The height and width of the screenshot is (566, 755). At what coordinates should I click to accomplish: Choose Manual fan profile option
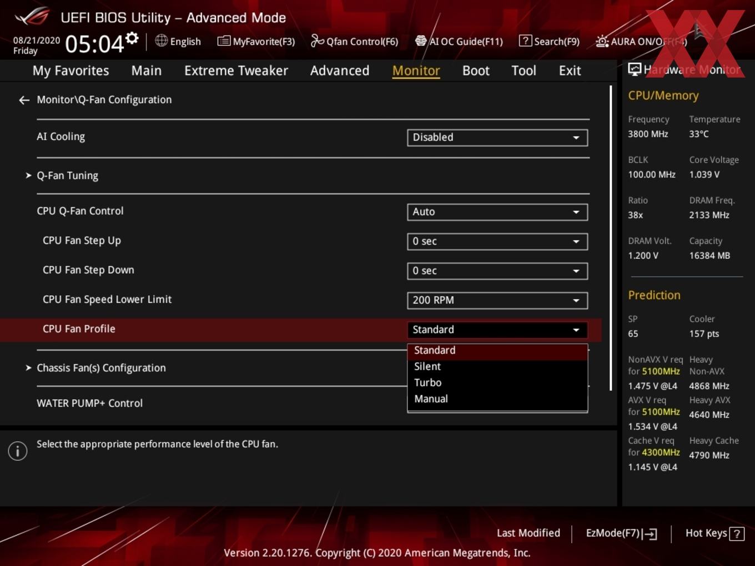[x=497, y=399]
